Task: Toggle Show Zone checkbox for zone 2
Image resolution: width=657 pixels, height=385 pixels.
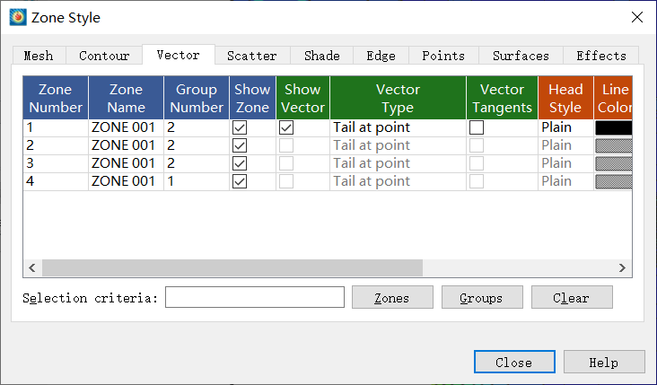Action: click(240, 145)
